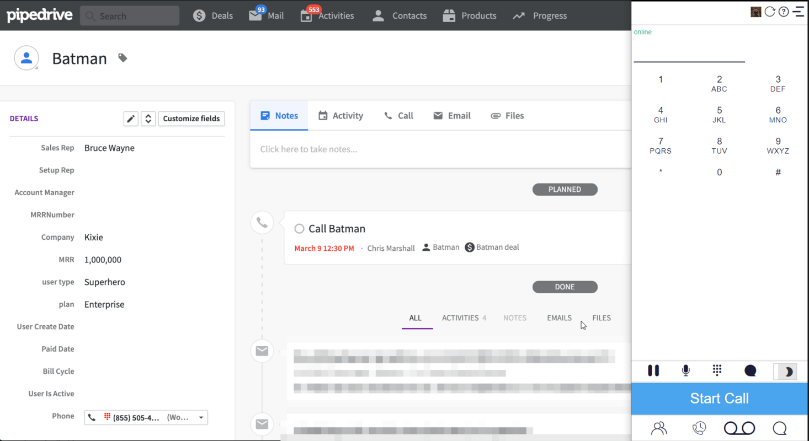Collapse Details panel with sort arrows control
Screen dimensions: 809x441
coord(148,119)
